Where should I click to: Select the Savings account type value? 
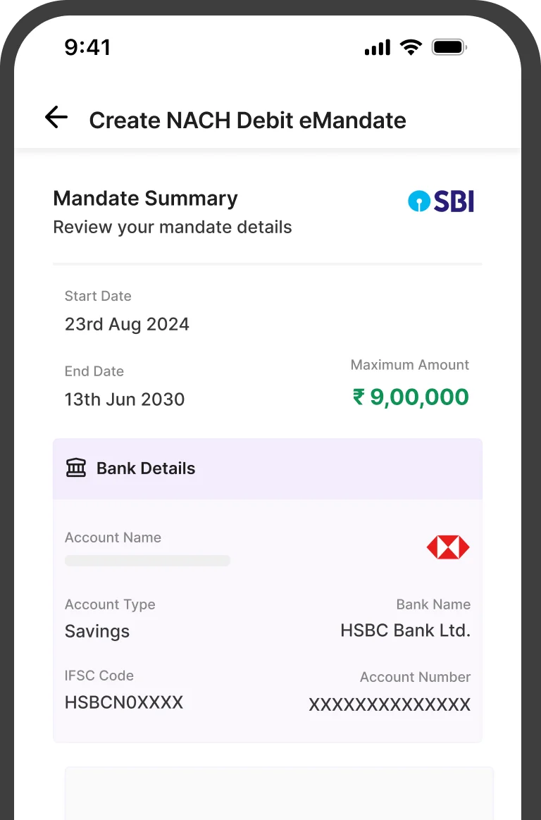pos(97,631)
